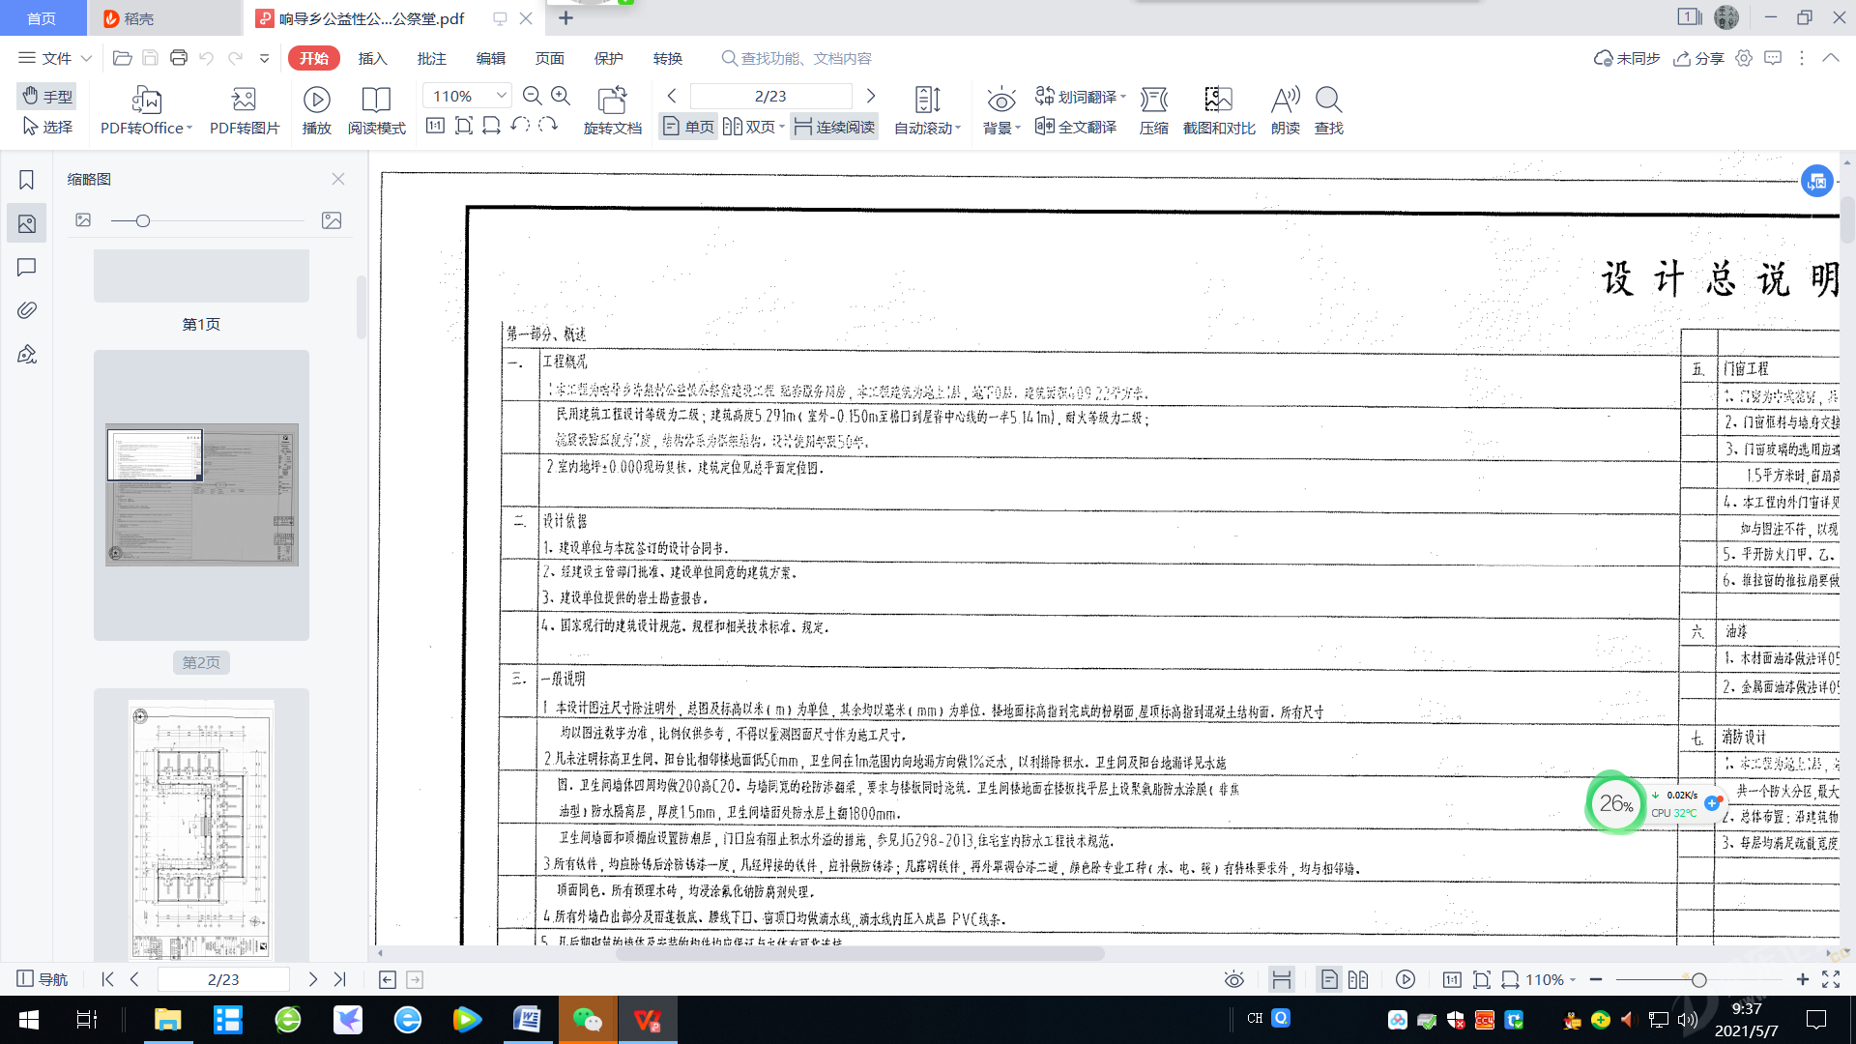Enable 手型 hand tool
The width and height of the screenshot is (1856, 1044).
(x=46, y=96)
